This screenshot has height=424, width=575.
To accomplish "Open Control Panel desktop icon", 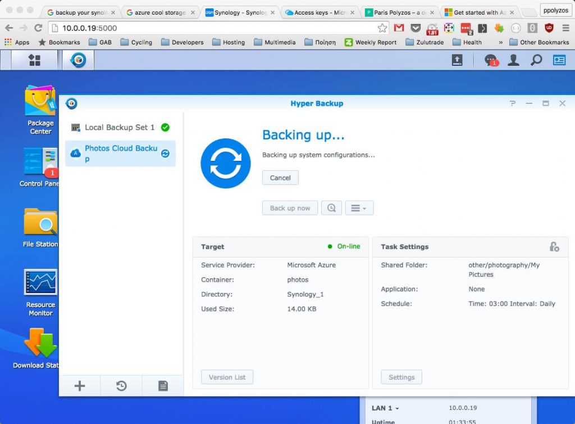I will [x=40, y=167].
